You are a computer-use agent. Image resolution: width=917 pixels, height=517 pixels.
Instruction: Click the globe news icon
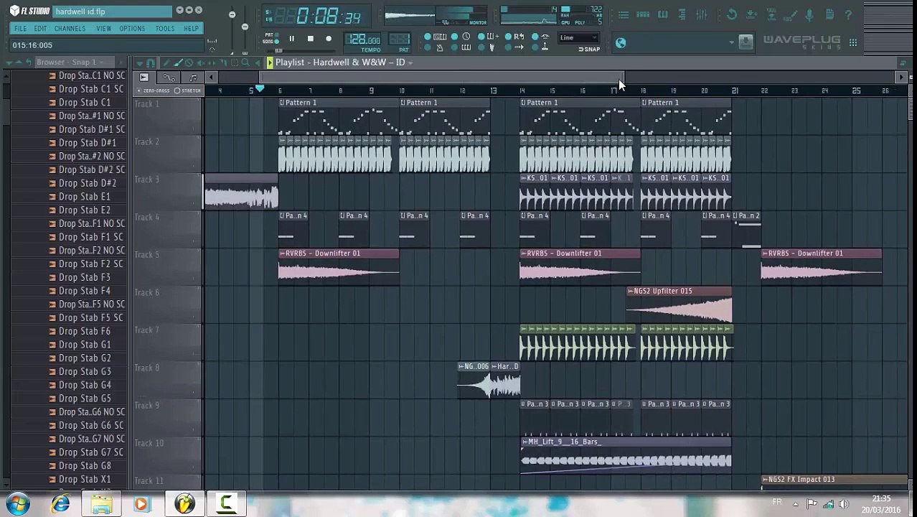click(x=621, y=43)
